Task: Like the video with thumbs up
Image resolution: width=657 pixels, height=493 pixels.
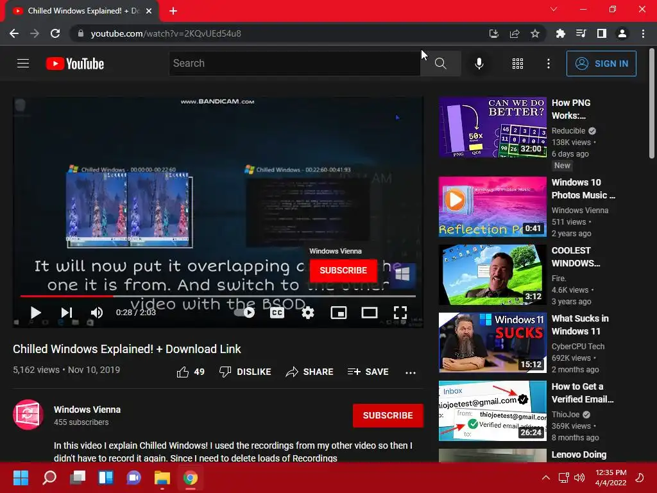Action: (x=190, y=372)
